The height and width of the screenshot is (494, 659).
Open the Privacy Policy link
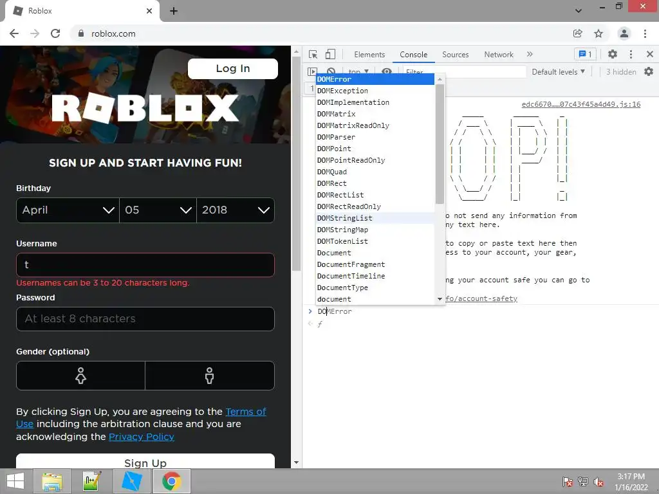[x=141, y=437]
